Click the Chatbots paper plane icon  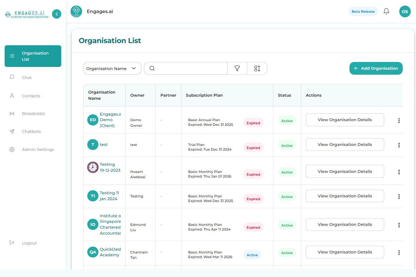coord(12,131)
